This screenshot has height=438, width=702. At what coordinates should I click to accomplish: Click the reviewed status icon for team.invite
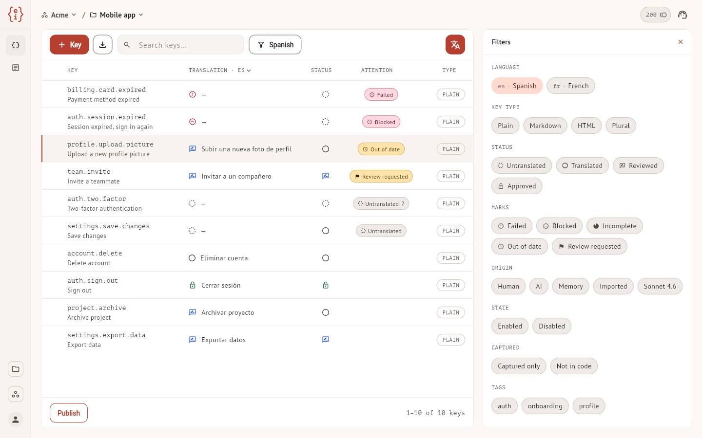(326, 176)
